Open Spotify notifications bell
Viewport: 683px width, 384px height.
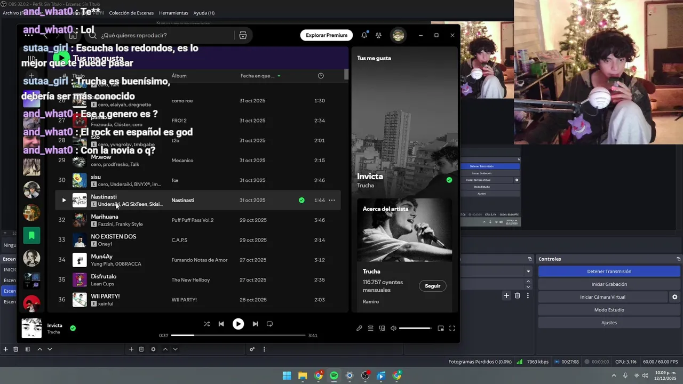(x=364, y=35)
